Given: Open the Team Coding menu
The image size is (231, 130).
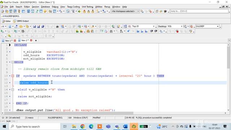Looking at the screenshot, I should [x=73, y=7].
